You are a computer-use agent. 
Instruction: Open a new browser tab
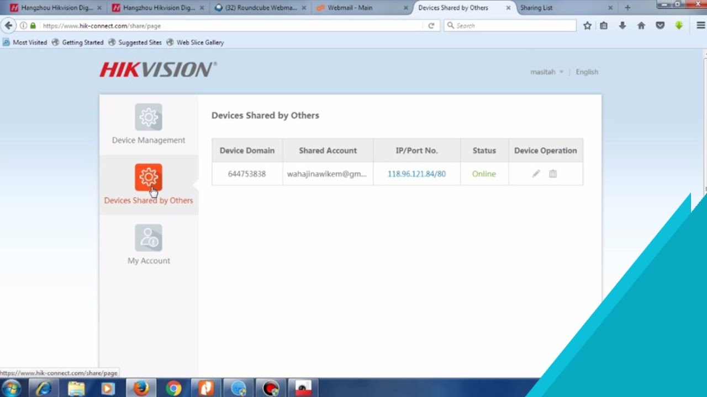click(627, 8)
